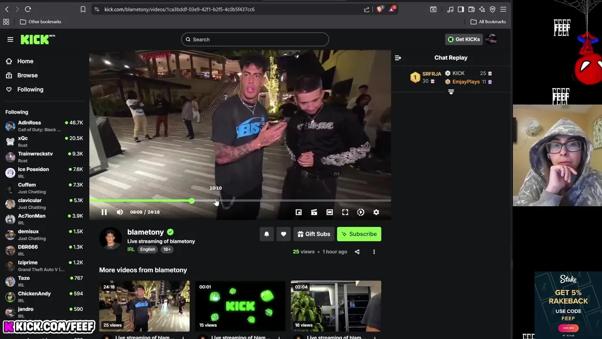Toggle theater mode in video player
The height and width of the screenshot is (339, 602).
(x=330, y=212)
